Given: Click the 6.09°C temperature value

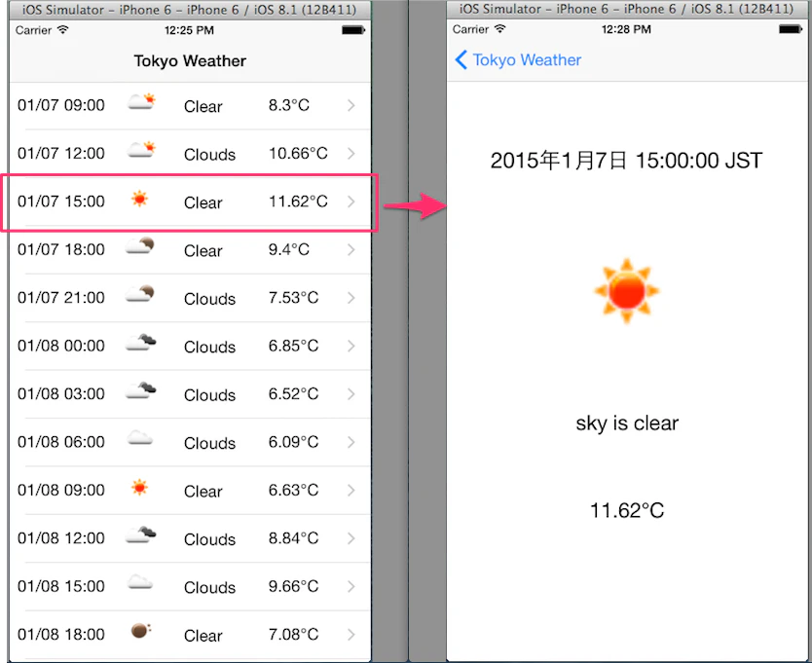Looking at the screenshot, I should (x=294, y=442).
